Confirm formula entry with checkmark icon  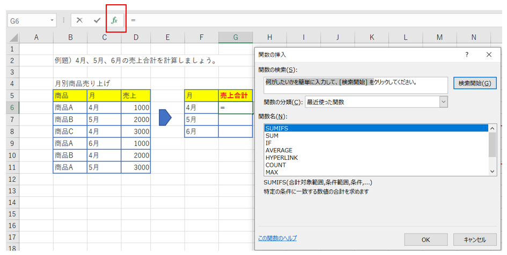(x=97, y=20)
